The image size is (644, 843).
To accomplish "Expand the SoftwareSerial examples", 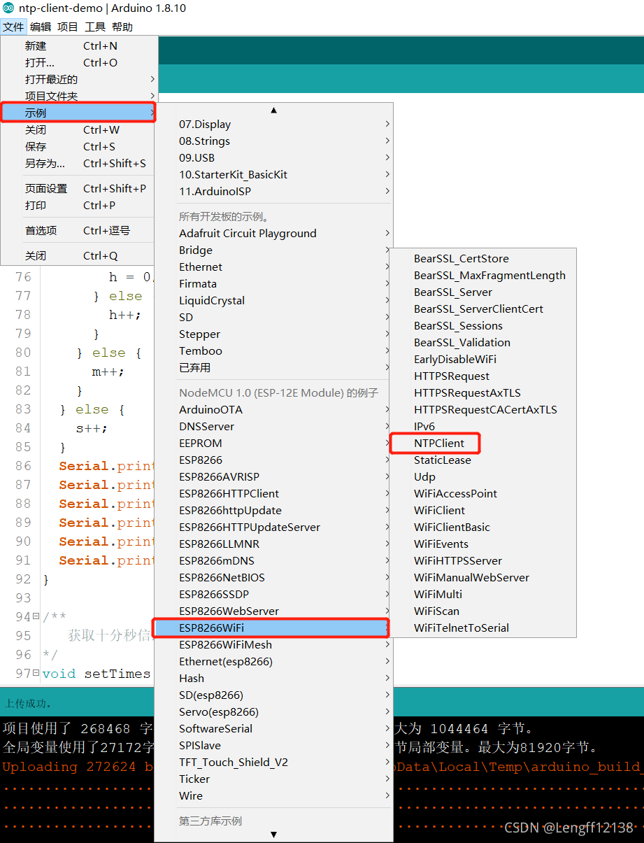I will pos(274,728).
